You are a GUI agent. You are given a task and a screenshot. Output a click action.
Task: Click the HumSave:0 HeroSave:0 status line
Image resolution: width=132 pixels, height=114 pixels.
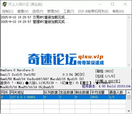coord(17,70)
